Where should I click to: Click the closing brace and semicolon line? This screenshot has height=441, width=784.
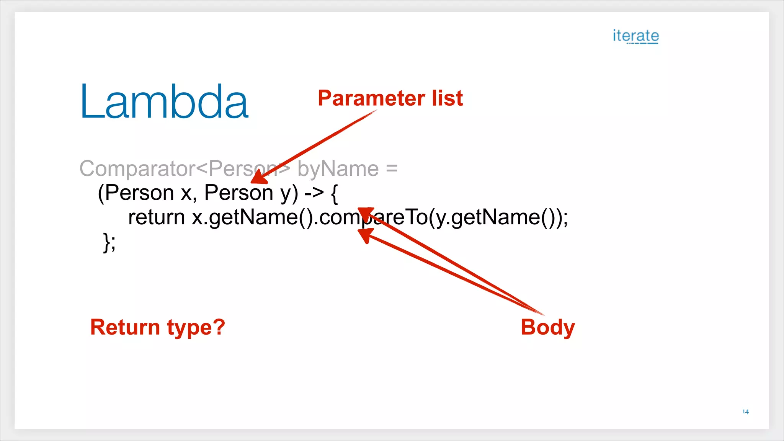[109, 242]
